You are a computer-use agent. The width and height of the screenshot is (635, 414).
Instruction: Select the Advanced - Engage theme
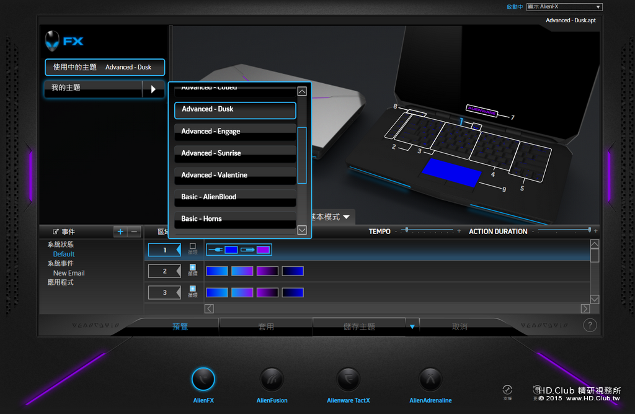point(235,132)
